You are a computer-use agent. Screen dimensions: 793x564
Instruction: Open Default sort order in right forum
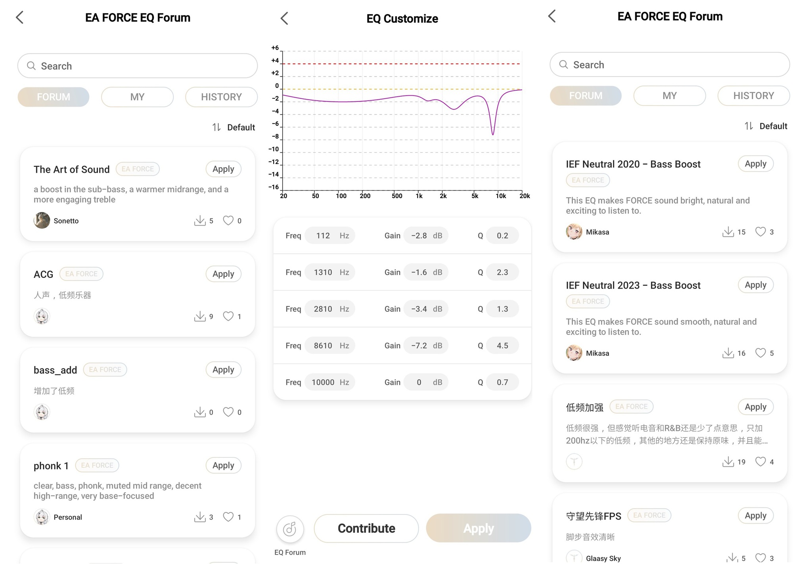[x=766, y=126]
